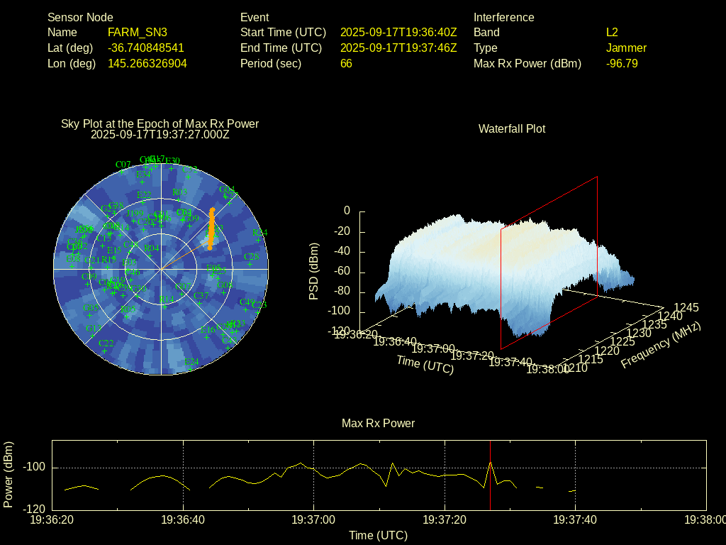Click the E24 satellite marker
The height and width of the screenshot is (545, 726).
coord(191,368)
